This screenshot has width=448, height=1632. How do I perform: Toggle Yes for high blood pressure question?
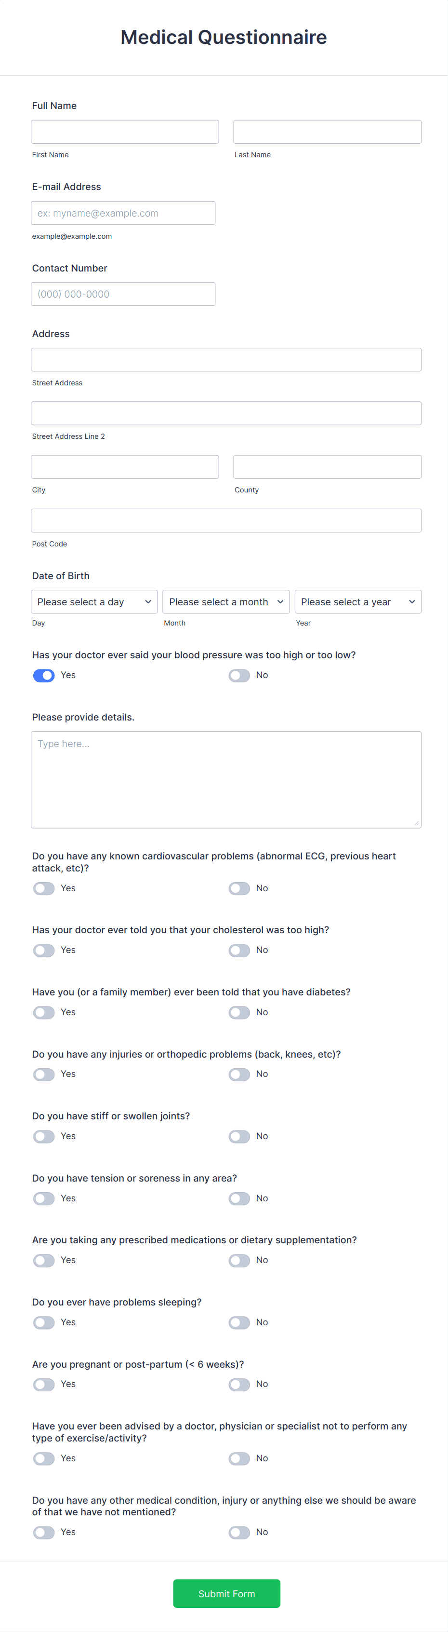pos(44,675)
